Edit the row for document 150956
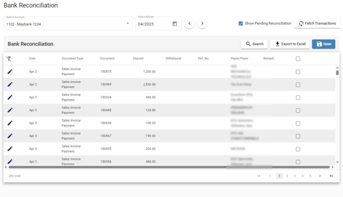 click(10, 162)
